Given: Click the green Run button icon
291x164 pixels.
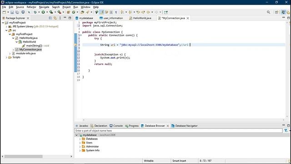Looking at the screenshot, I should click(43, 12).
